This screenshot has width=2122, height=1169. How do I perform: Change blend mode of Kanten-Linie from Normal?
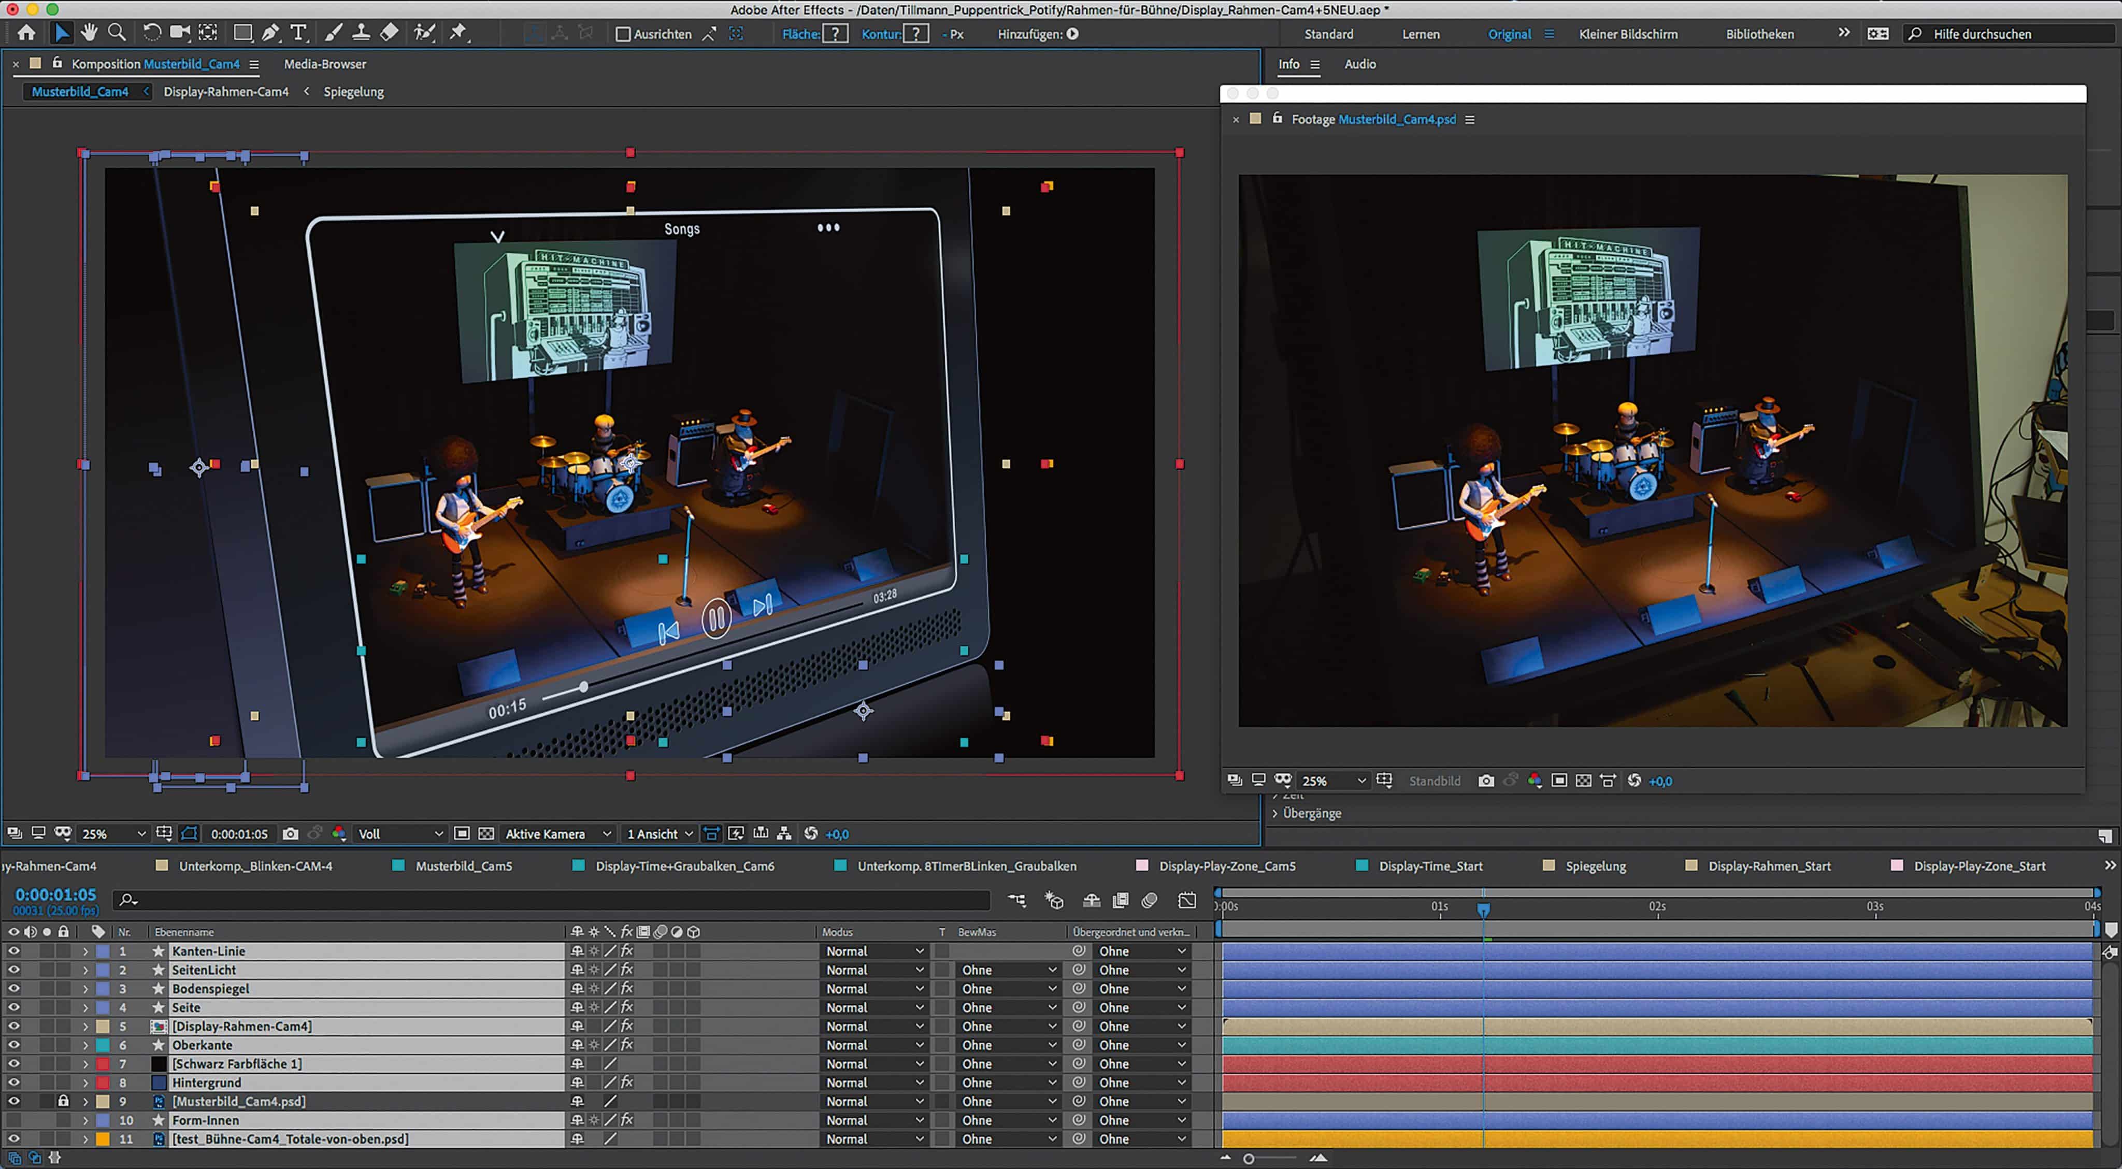[x=873, y=951]
